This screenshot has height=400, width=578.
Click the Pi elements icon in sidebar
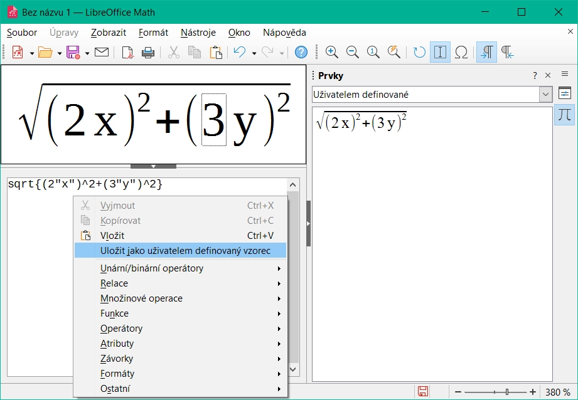(x=564, y=115)
